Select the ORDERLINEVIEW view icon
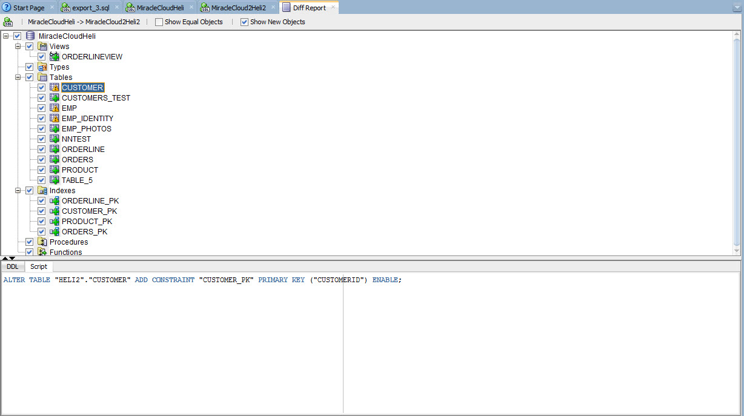 click(55, 57)
